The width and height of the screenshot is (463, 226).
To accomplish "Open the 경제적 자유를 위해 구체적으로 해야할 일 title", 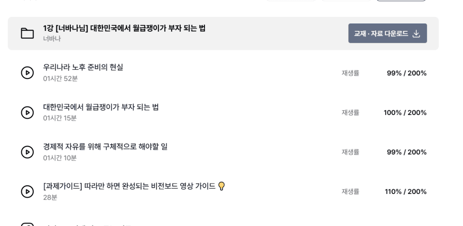I will point(105,147).
